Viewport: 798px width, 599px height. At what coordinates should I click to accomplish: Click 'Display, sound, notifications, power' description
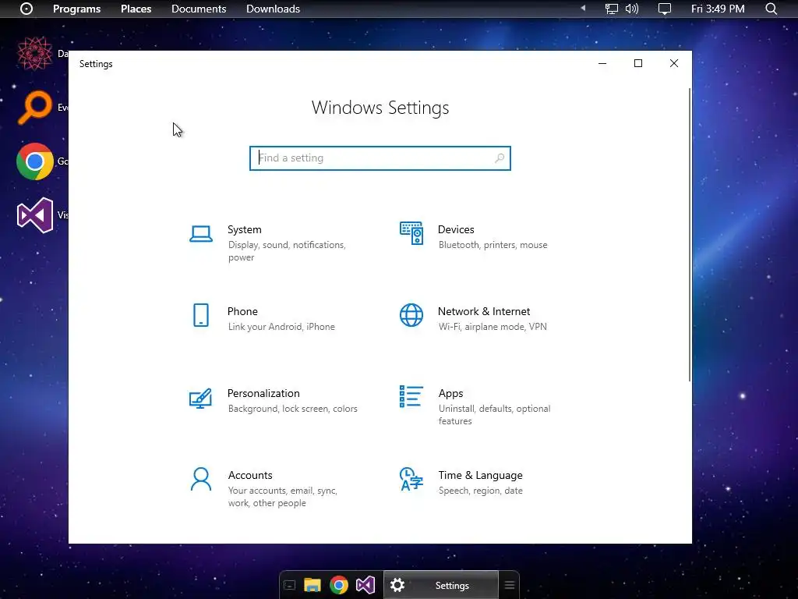(287, 251)
